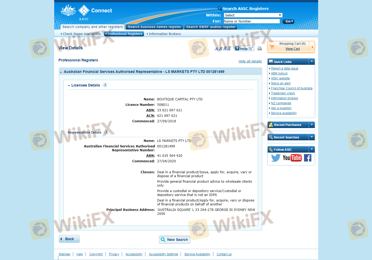Switch to Search business names register tab
Screen dimensions: 372x260
click(x=154, y=27)
